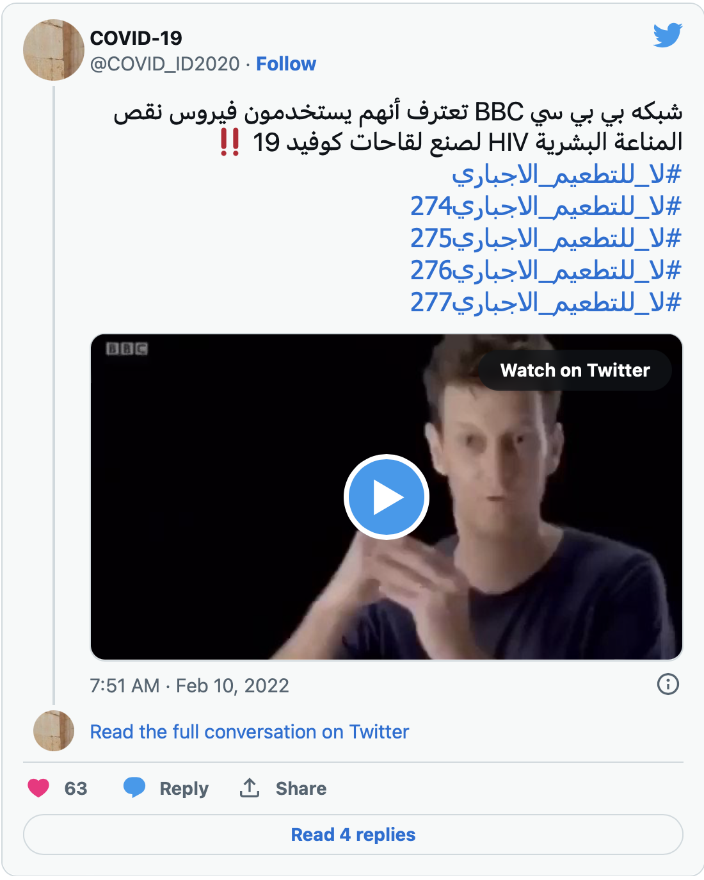
Task: Open Read the full conversation on Twitter
Action: coord(250,731)
